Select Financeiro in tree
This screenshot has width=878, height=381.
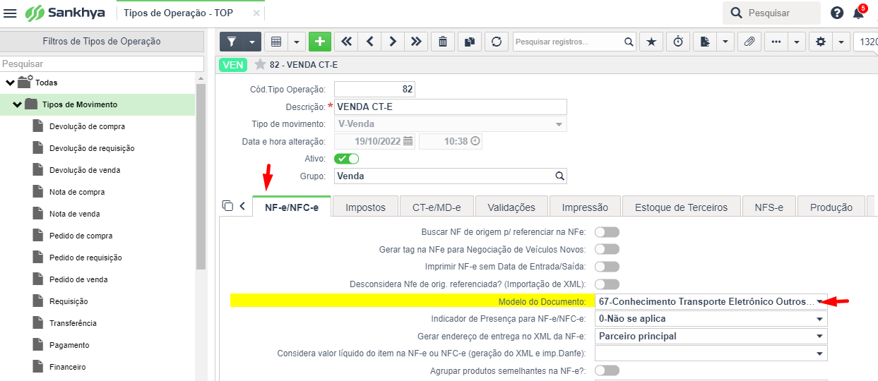(67, 367)
